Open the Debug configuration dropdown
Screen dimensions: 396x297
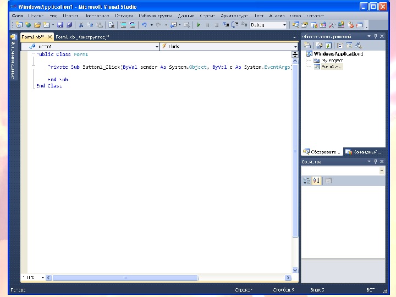pos(284,25)
